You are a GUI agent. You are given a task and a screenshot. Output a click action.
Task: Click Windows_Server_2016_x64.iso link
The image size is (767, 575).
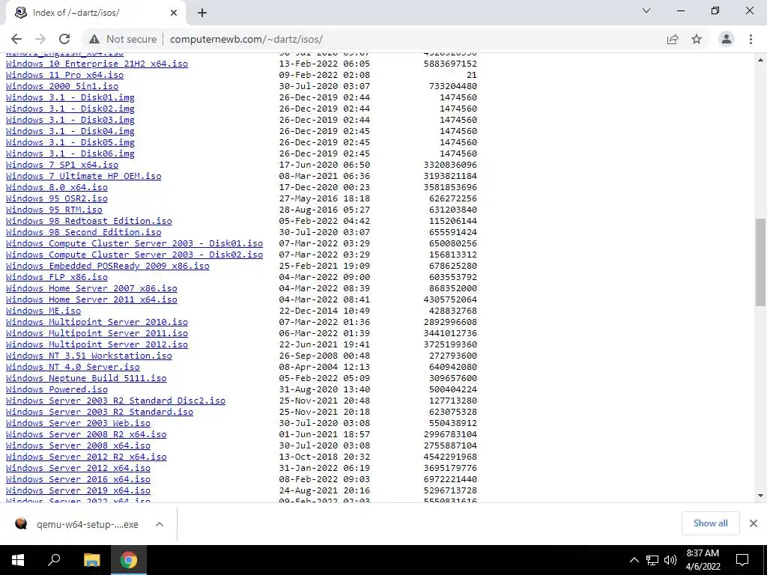click(78, 480)
